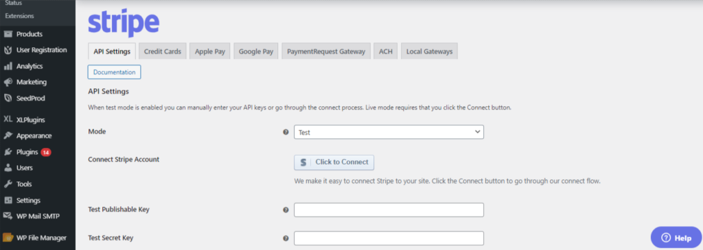Open the Mode dropdown showing Test
Screen dimensions: 703x250
389,132
